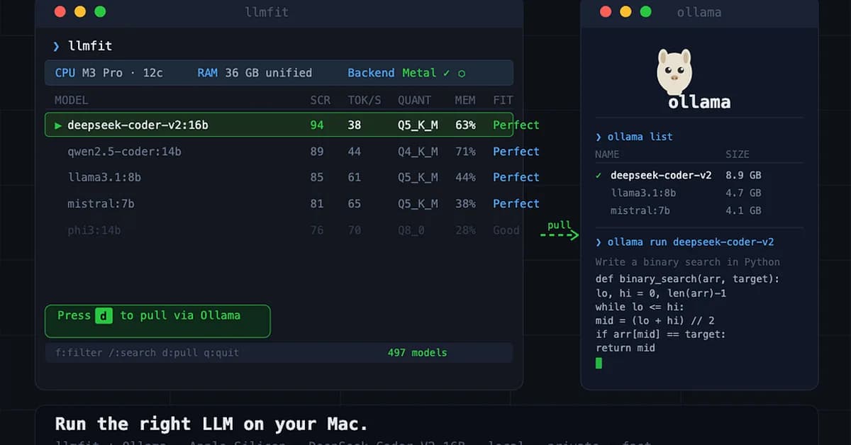851x445 pixels.
Task: Click the MODEL column header
Action: tap(72, 100)
